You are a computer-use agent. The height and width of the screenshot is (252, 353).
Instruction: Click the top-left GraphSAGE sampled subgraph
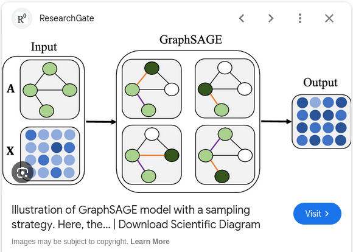pyautogui.click(x=152, y=89)
